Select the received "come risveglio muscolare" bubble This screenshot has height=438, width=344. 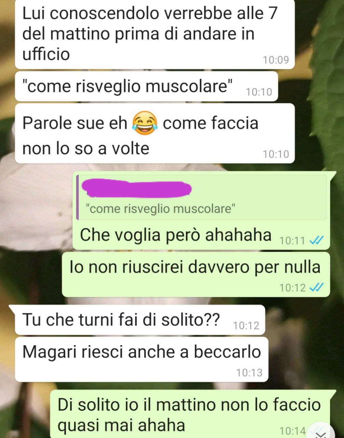click(146, 86)
